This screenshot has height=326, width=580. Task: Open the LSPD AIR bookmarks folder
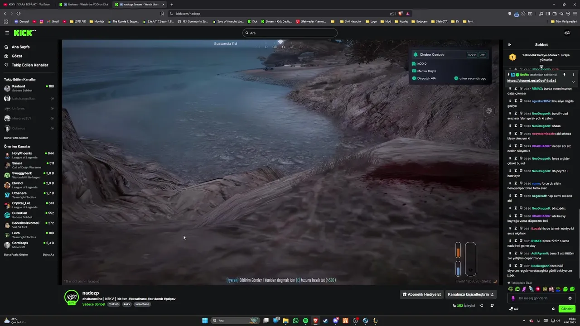[77, 21]
